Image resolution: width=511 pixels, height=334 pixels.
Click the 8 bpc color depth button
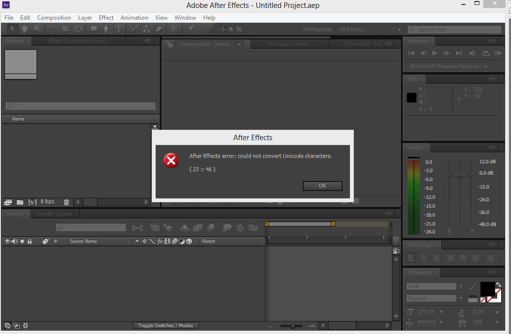click(47, 202)
